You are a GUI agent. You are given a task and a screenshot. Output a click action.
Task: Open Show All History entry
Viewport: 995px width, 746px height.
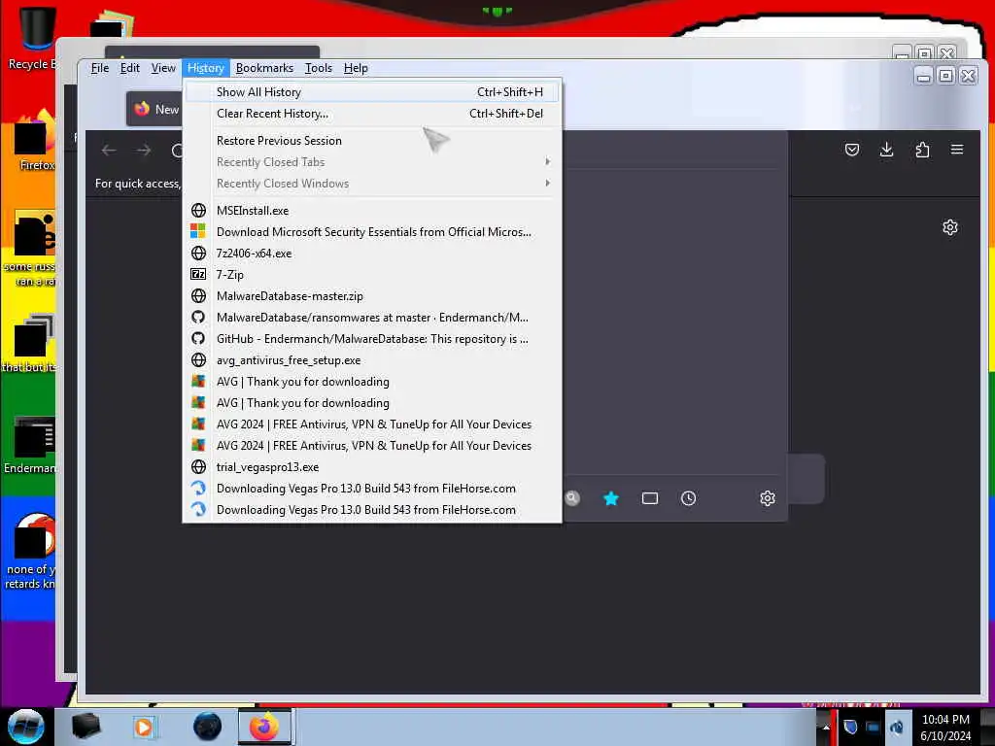pos(372,92)
